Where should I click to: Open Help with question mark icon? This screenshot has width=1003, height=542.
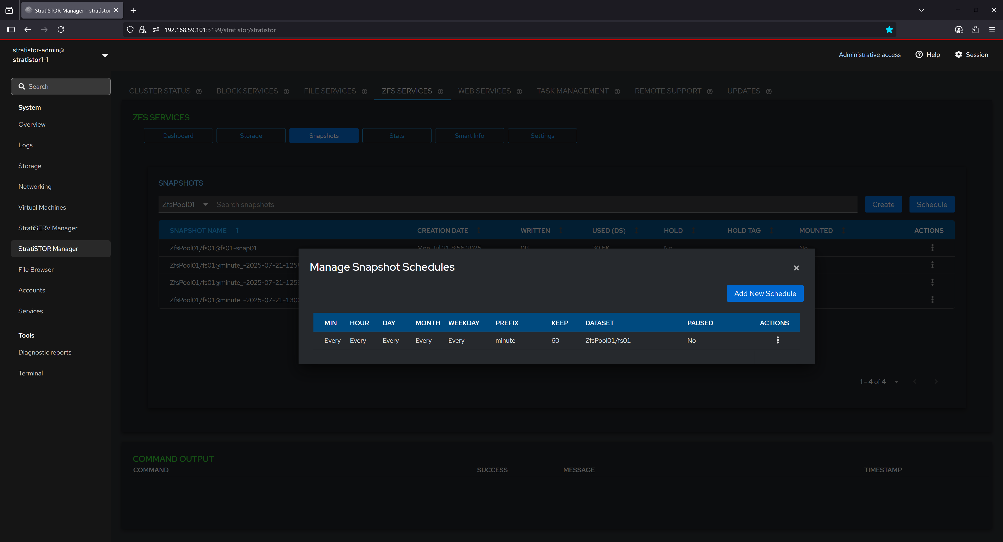(919, 55)
